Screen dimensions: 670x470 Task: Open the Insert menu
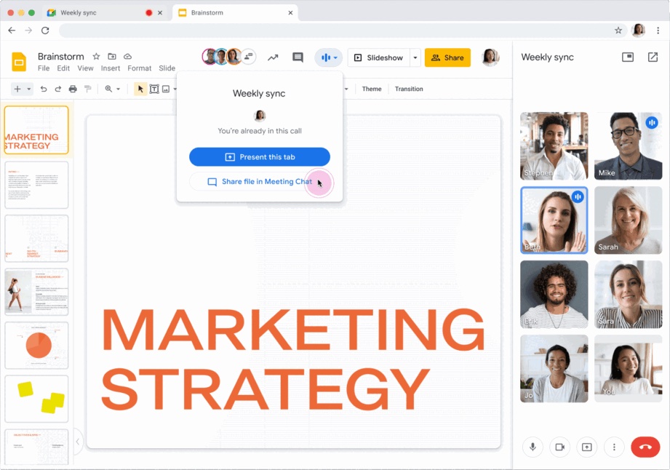111,68
